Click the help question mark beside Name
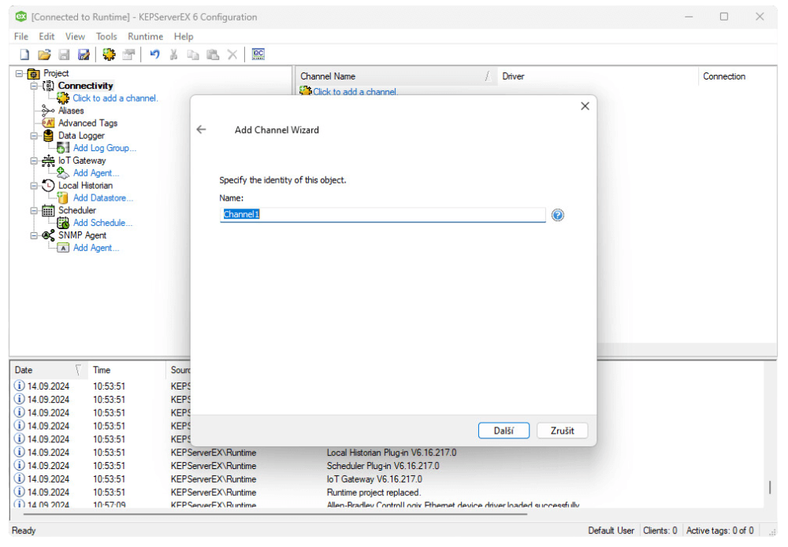This screenshot has height=547, width=788. tap(558, 214)
